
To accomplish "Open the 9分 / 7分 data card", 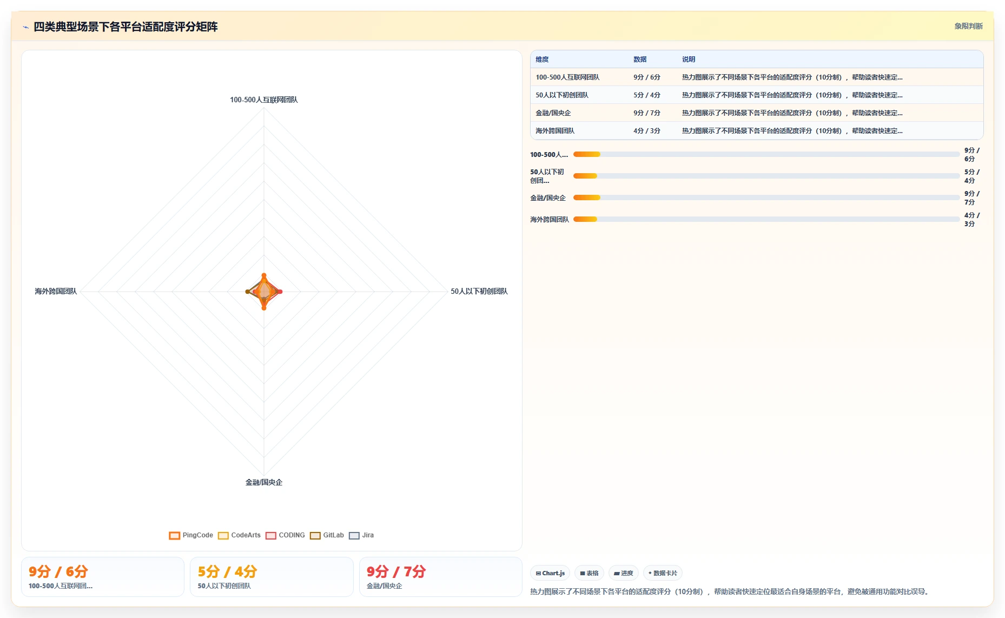I will pyautogui.click(x=441, y=577).
